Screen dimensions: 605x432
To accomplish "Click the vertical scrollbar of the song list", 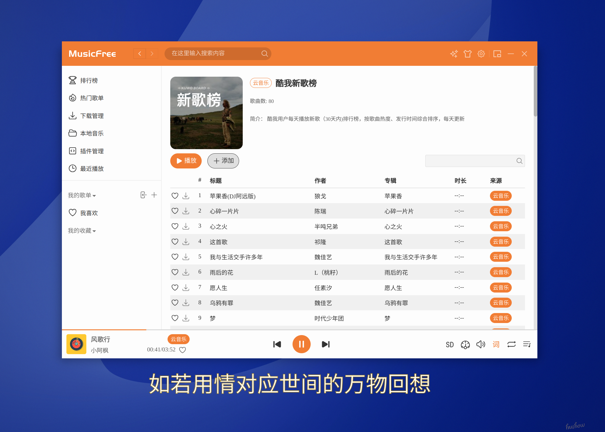I will 535,91.
